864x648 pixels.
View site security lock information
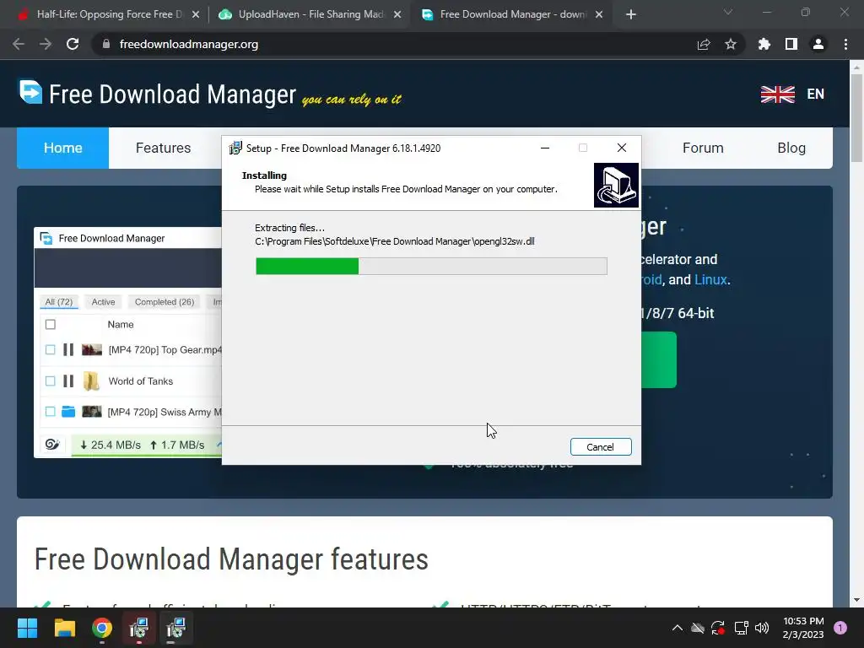coord(106,44)
